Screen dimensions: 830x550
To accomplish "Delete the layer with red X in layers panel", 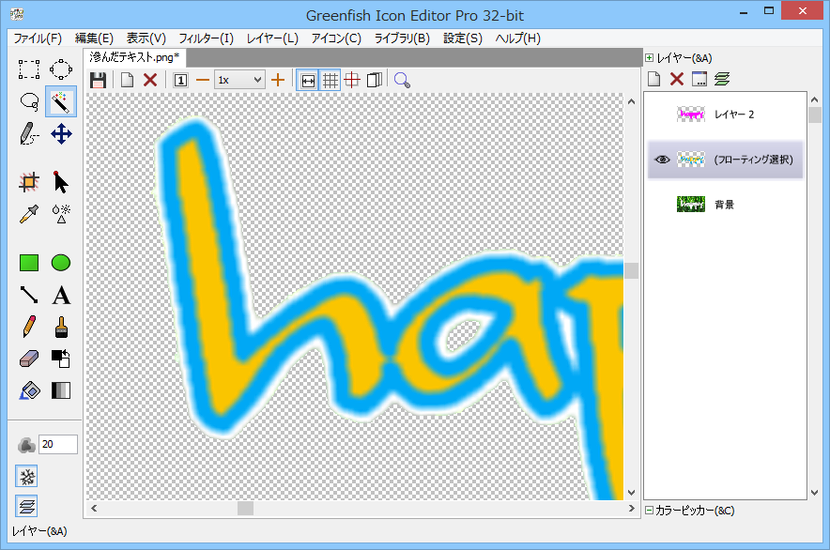I will [676, 78].
